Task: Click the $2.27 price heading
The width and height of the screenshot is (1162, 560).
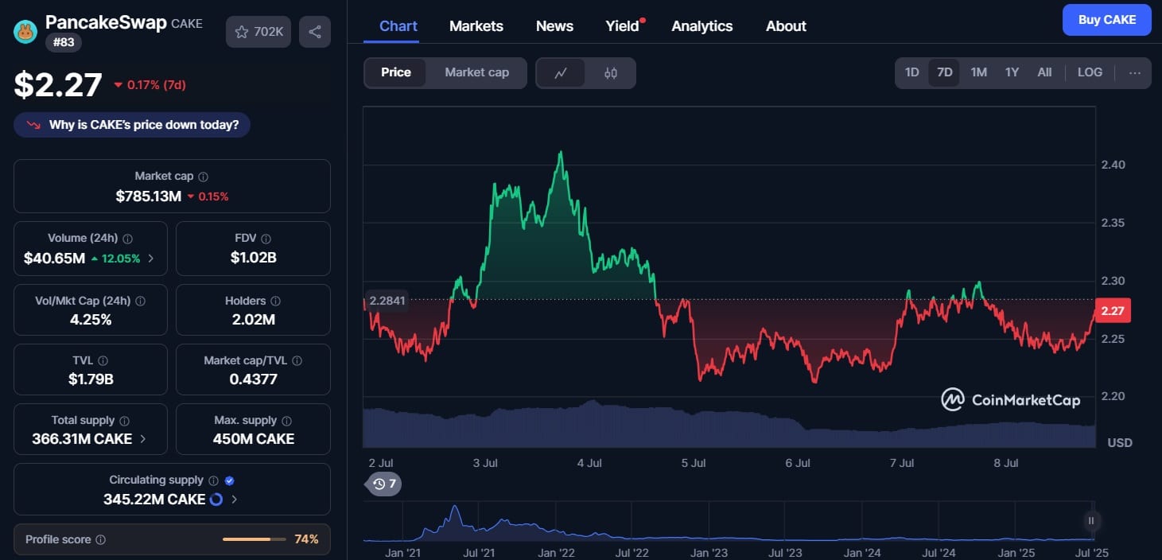Action: tap(58, 85)
